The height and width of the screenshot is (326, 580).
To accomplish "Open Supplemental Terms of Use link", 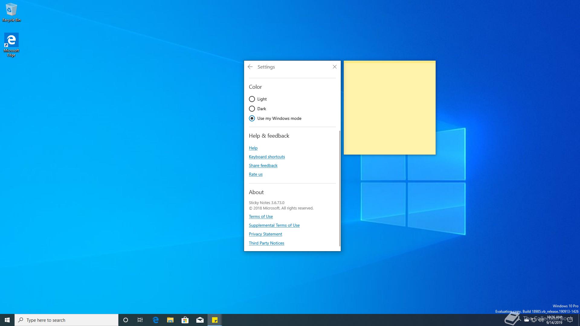I will point(274,225).
